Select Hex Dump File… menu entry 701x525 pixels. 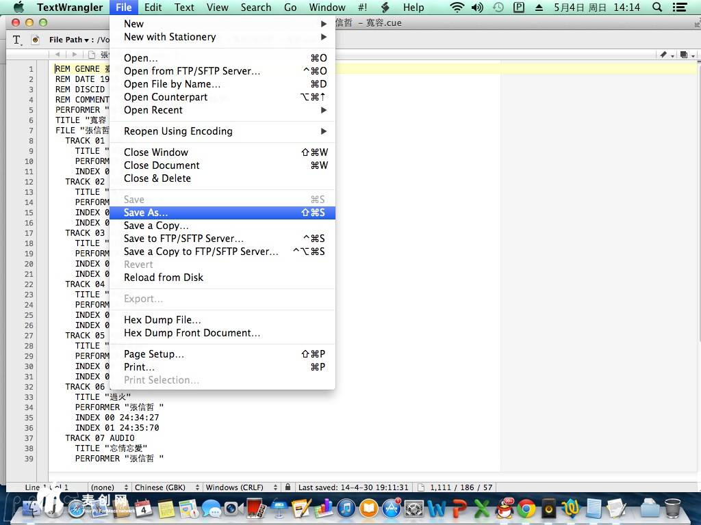click(x=162, y=320)
